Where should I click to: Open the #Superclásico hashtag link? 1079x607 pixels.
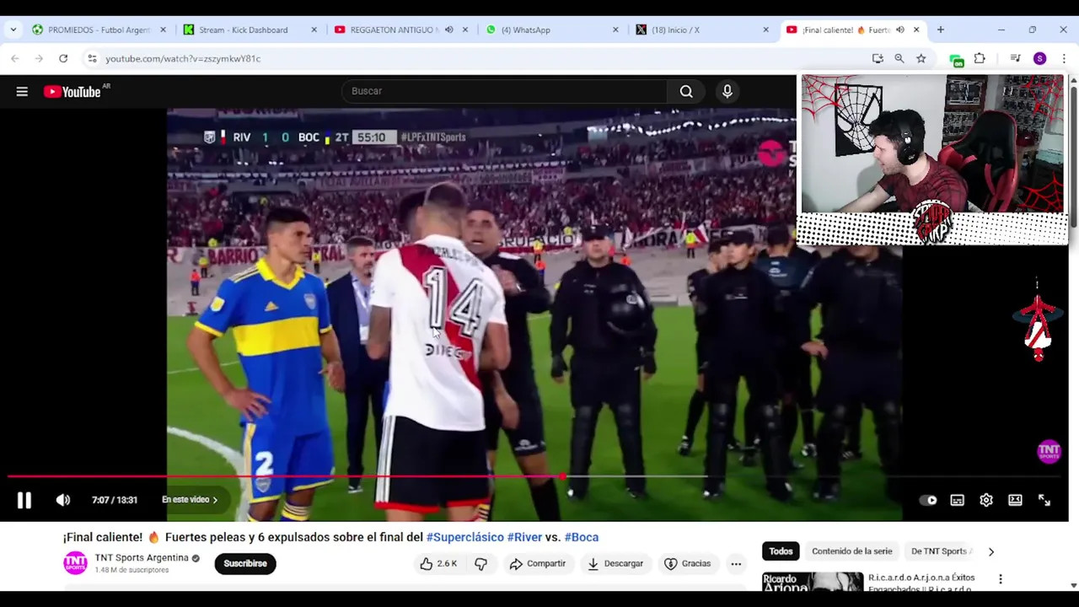coord(464,537)
